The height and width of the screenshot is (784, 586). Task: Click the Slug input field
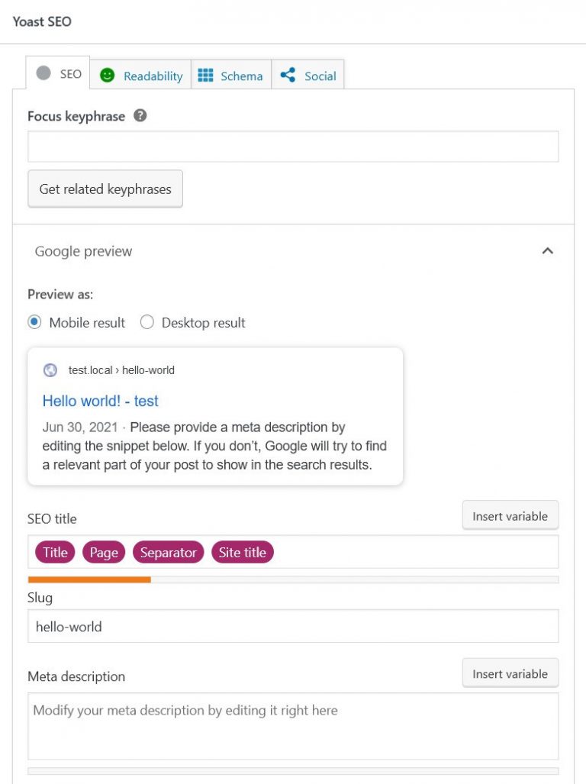[293, 626]
